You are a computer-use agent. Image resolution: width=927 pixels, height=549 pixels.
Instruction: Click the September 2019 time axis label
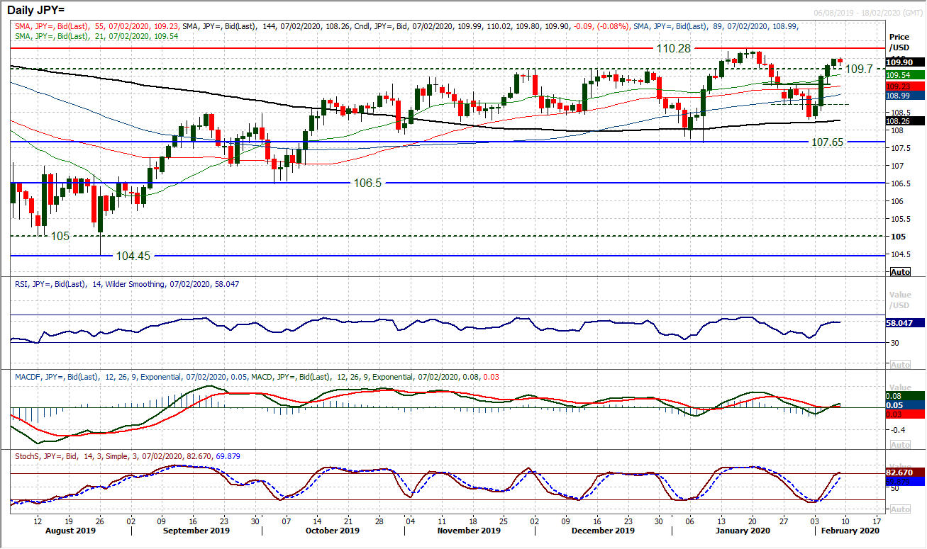195,530
